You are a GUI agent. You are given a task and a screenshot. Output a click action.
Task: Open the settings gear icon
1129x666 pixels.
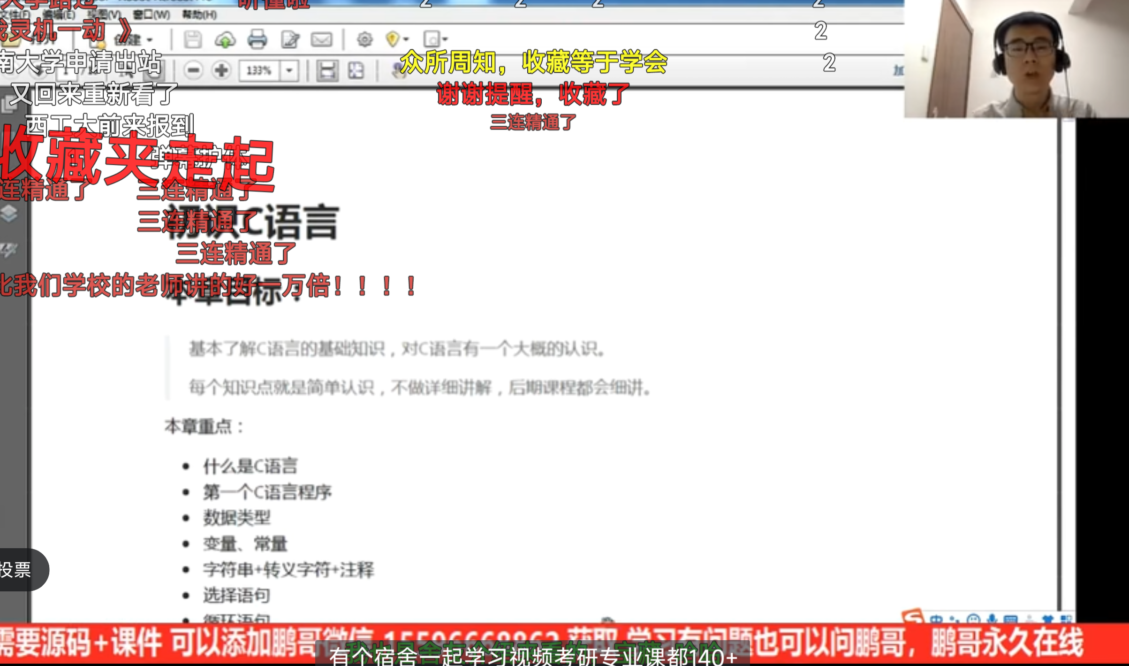tap(364, 39)
